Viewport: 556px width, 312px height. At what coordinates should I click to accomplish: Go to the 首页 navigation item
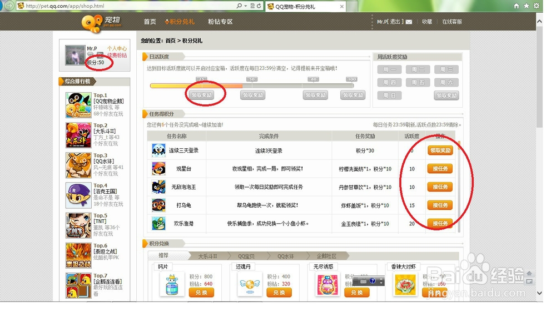[x=150, y=22]
